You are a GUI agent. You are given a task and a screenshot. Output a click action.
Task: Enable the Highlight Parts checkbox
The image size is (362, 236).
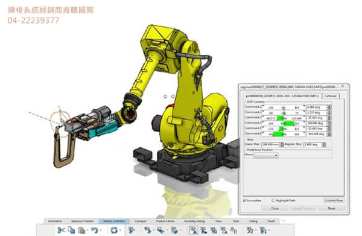pos(273,200)
